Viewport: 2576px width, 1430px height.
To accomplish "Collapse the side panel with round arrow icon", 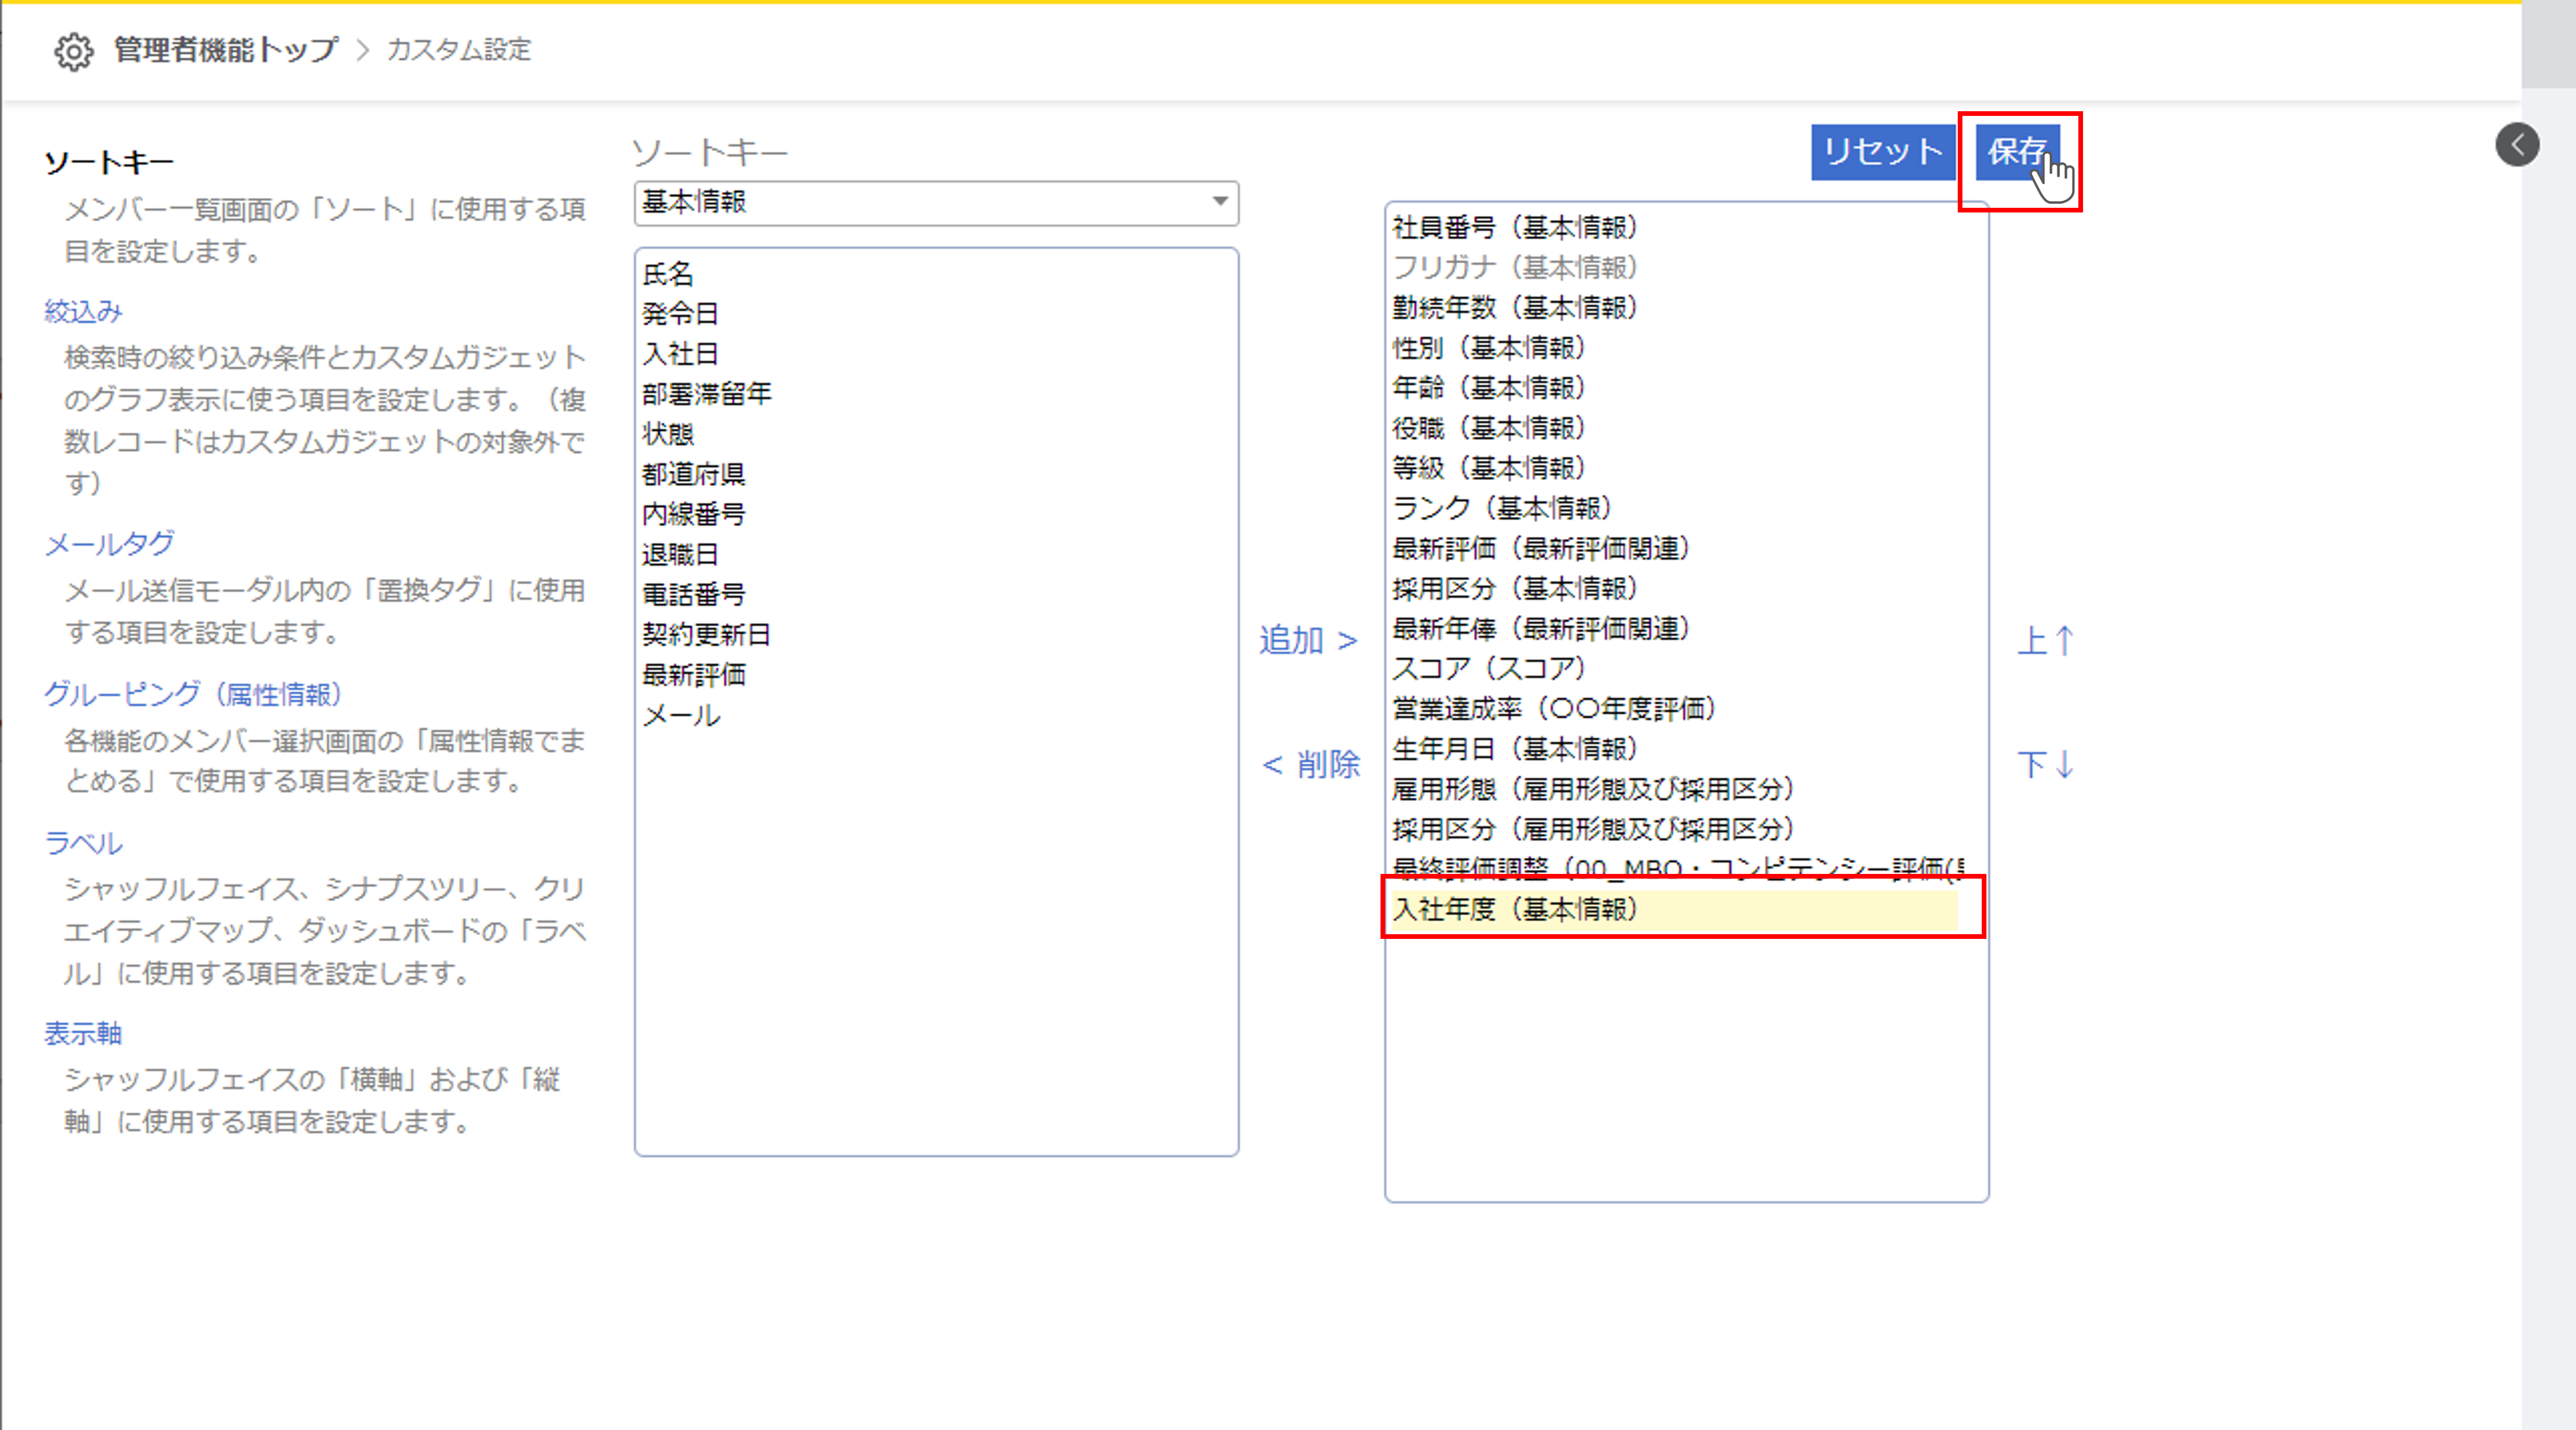I will pyautogui.click(x=2516, y=145).
